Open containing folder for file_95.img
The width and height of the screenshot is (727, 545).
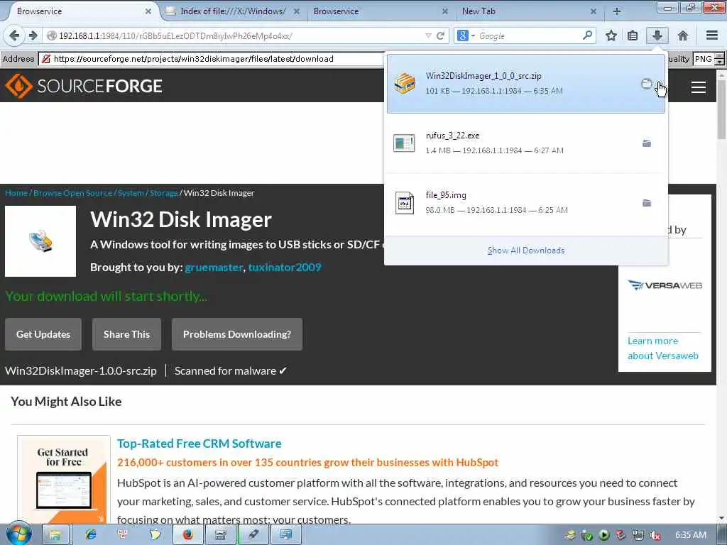tap(646, 203)
